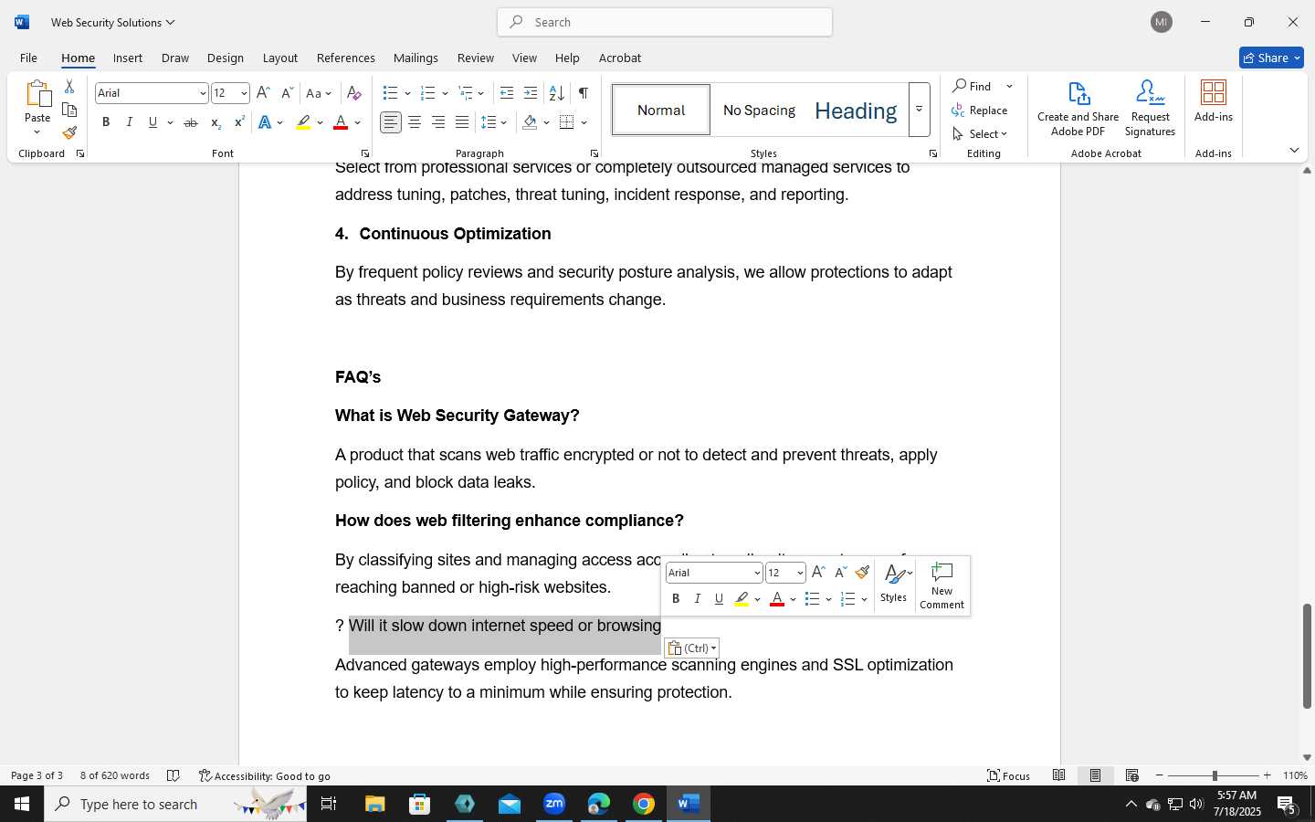This screenshot has width=1315, height=822.
Task: Clear all formatting icon
Action: 354,93
